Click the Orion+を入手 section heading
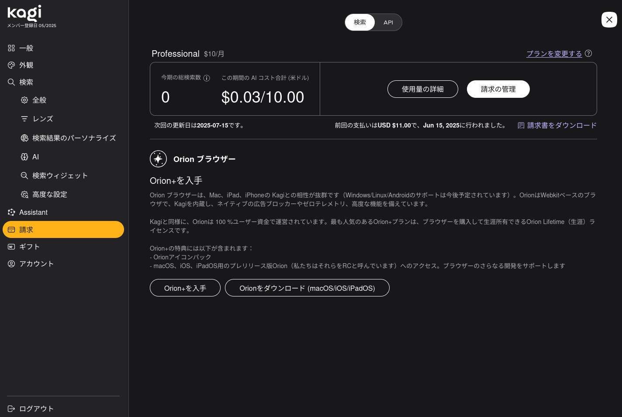The image size is (622, 417). [x=176, y=181]
